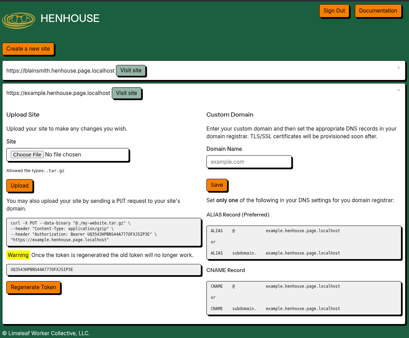Click Create a new site
Viewport: 409px width, 338px height.
(28, 49)
